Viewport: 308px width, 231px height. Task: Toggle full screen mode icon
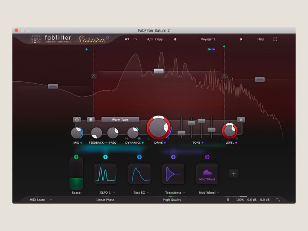click(x=275, y=39)
